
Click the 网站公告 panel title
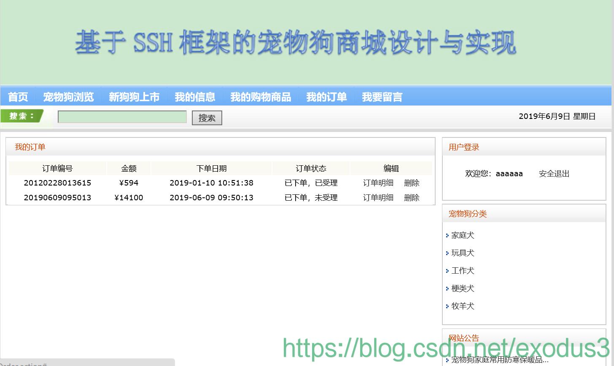tap(464, 338)
